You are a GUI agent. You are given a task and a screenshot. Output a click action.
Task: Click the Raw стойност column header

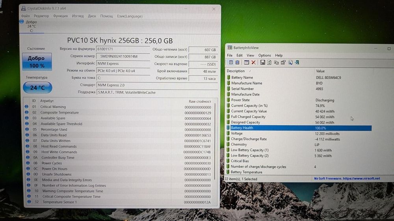click(200, 101)
